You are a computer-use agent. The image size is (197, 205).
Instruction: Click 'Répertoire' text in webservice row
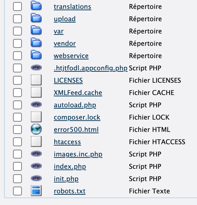click(x=145, y=56)
